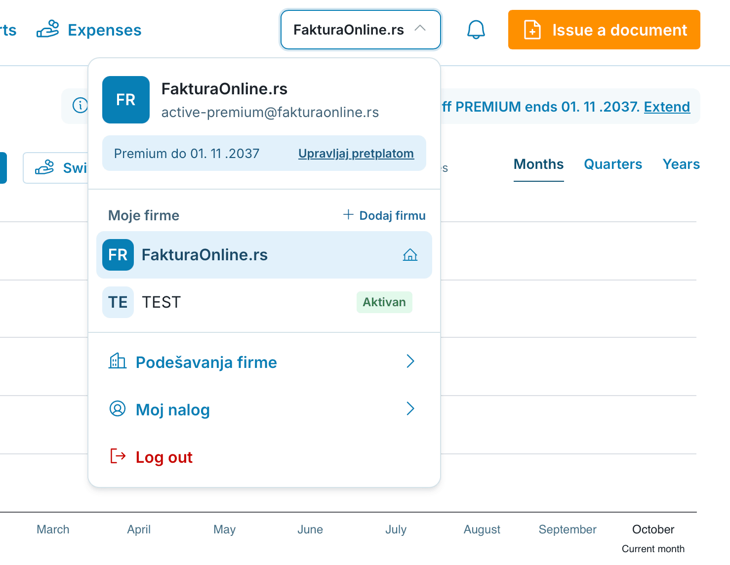The image size is (730, 565).
Task: Expand Podešavanja firme with its chevron
Action: (410, 362)
